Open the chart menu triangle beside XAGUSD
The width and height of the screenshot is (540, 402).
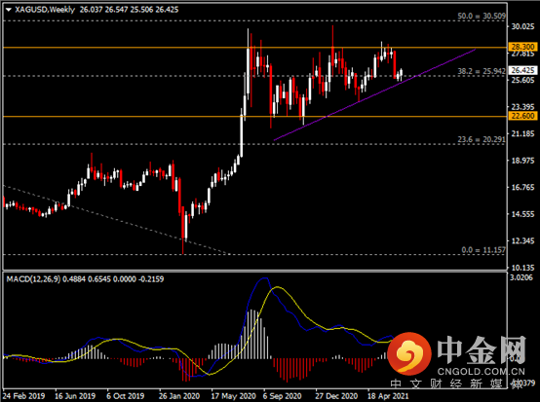pyautogui.click(x=9, y=10)
